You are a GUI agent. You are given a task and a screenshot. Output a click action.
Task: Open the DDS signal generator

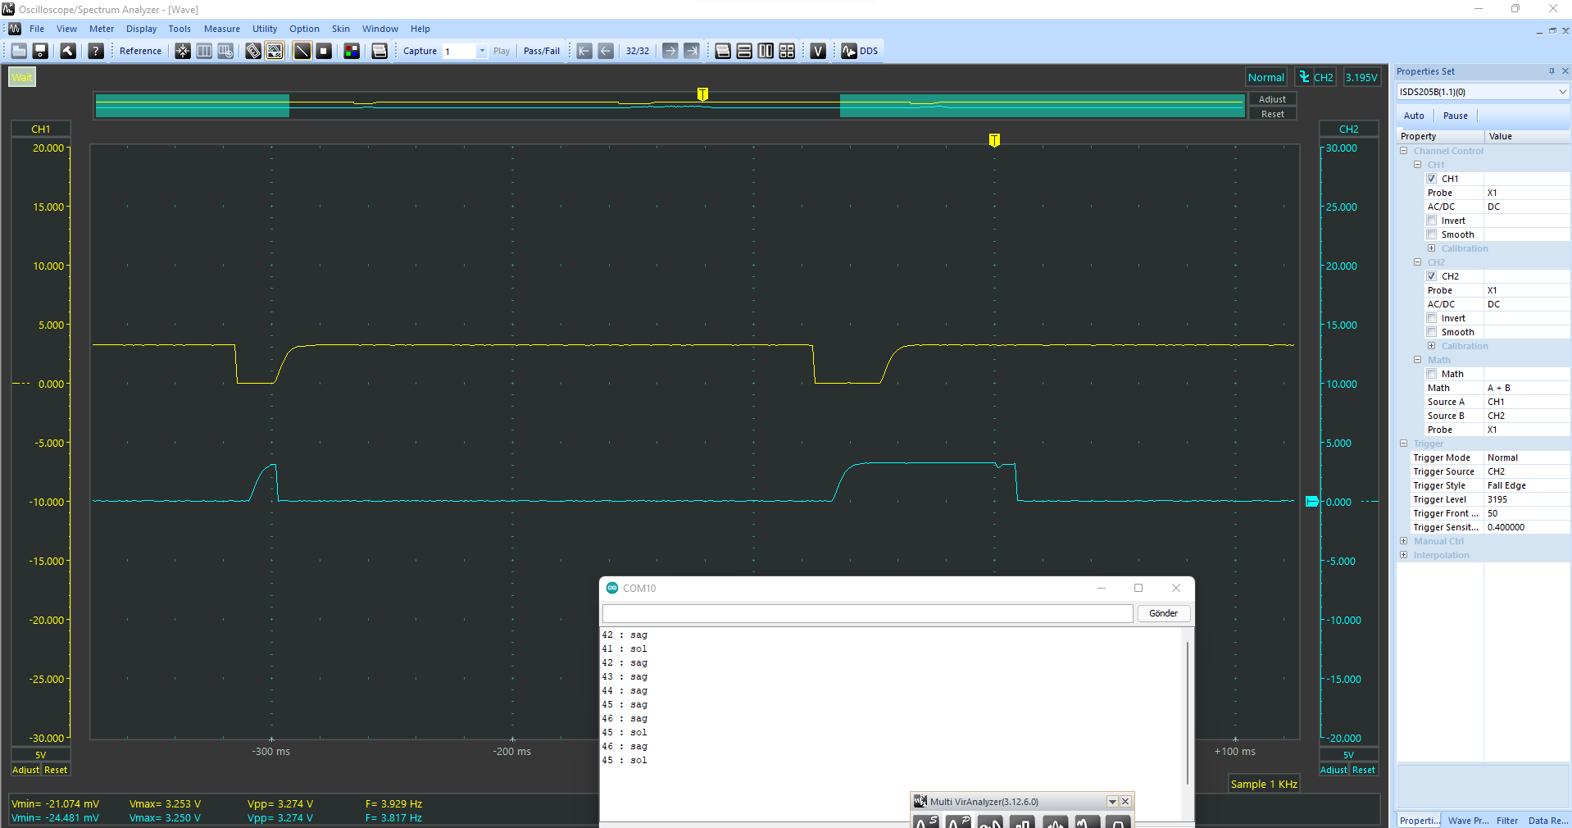[860, 51]
